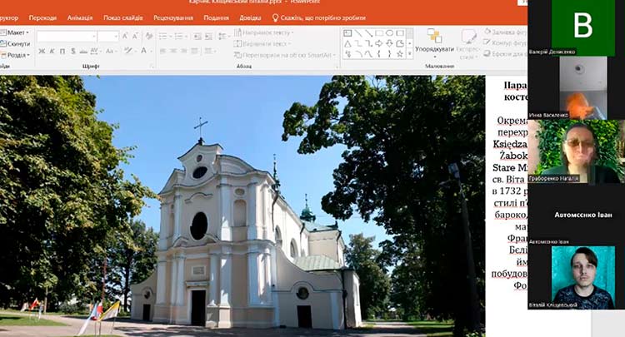Click the clear all formatting icon
Viewport: 625px width, 337px height.
(148, 36)
